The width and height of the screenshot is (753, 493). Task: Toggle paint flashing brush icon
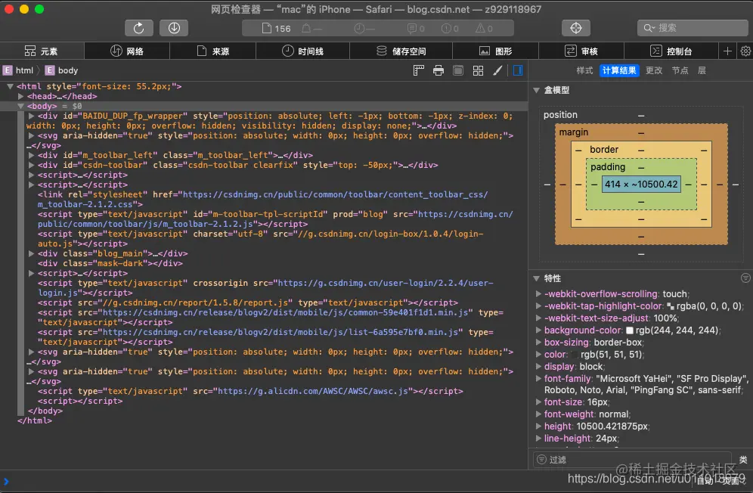coord(498,70)
